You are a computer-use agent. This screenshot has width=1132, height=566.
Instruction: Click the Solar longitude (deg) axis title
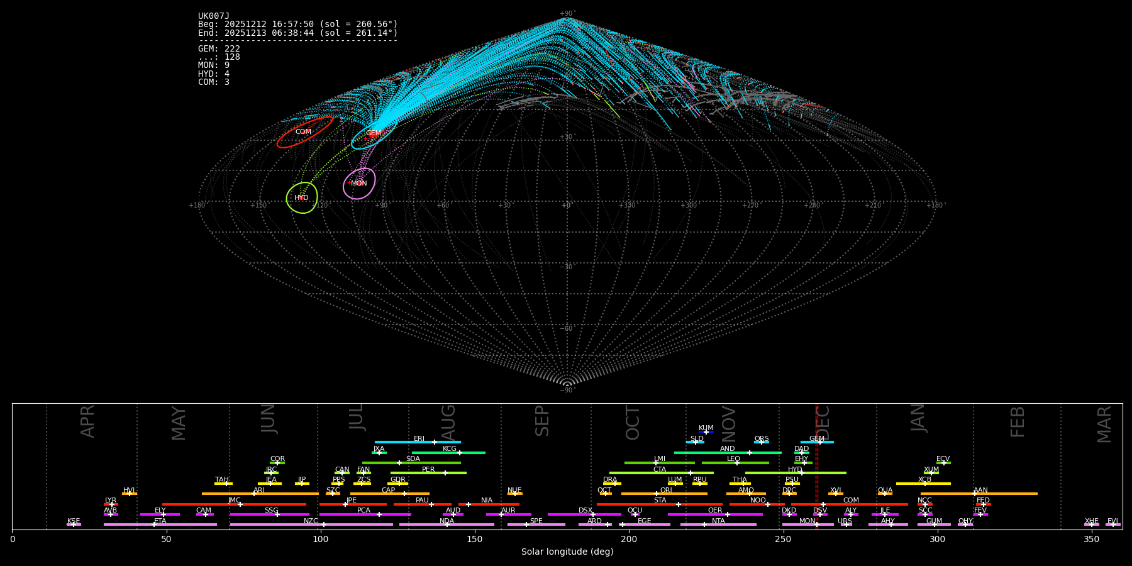(x=567, y=552)
